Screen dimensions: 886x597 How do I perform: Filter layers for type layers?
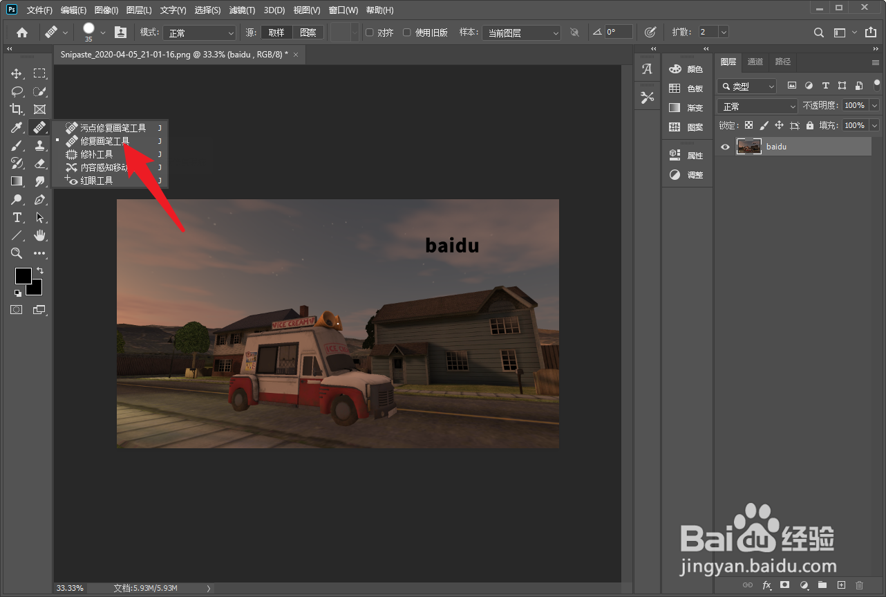825,86
